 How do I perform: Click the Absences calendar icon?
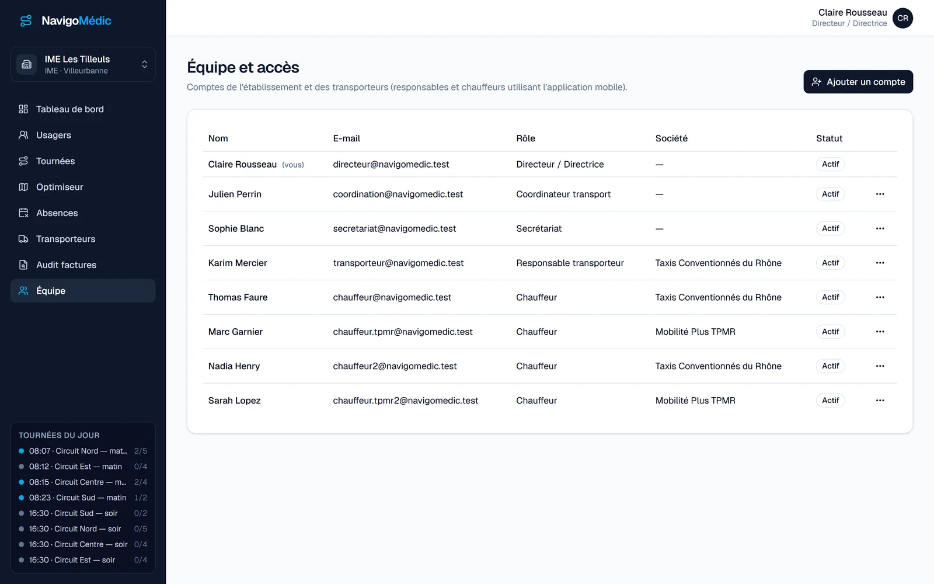pyautogui.click(x=23, y=213)
